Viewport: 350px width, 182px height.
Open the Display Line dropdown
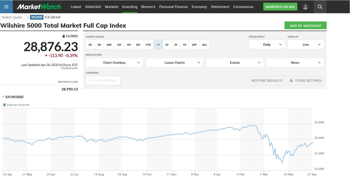(x=305, y=45)
